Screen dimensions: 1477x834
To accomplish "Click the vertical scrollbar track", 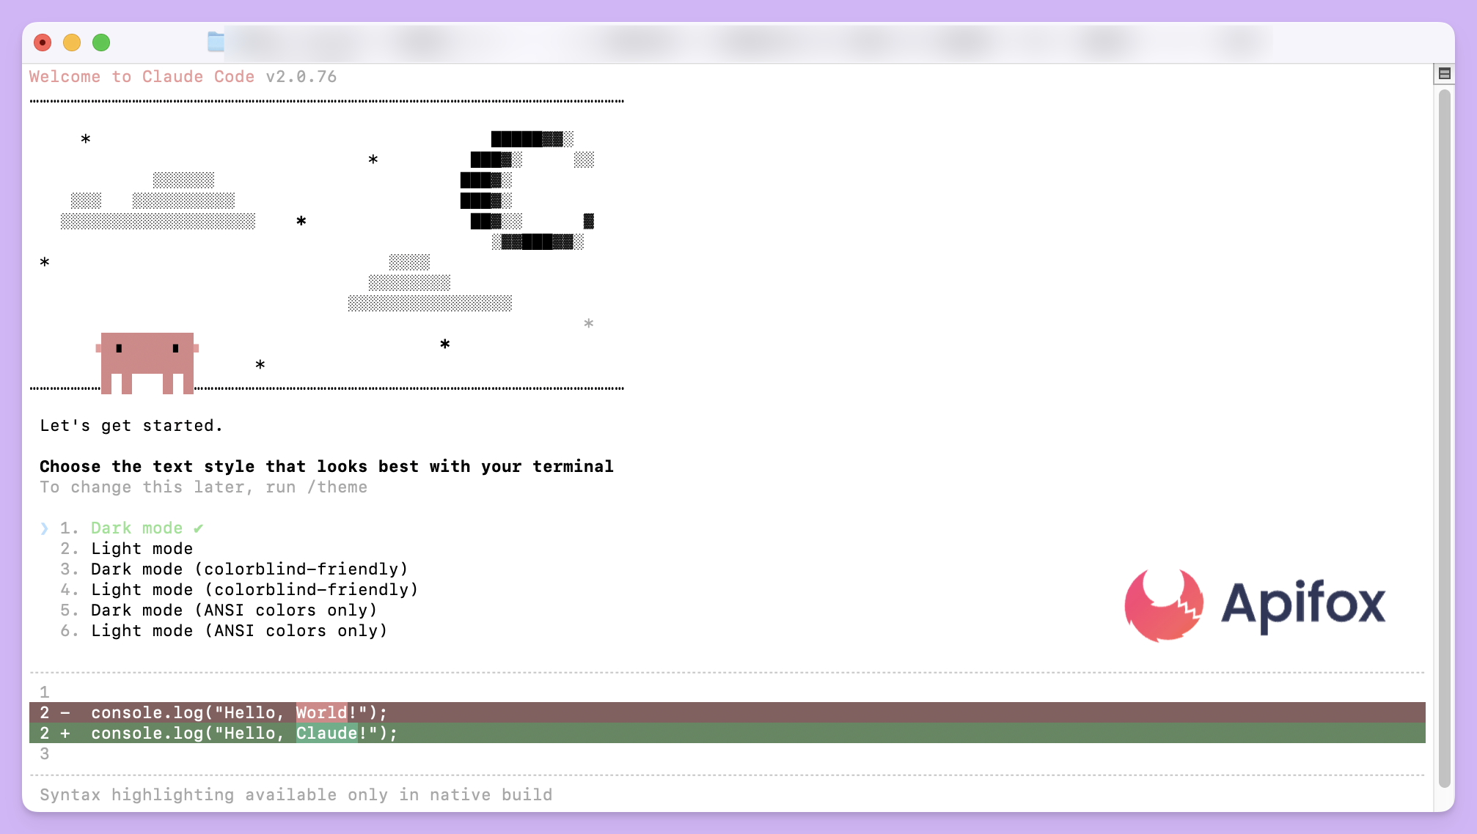I will (1444, 440).
